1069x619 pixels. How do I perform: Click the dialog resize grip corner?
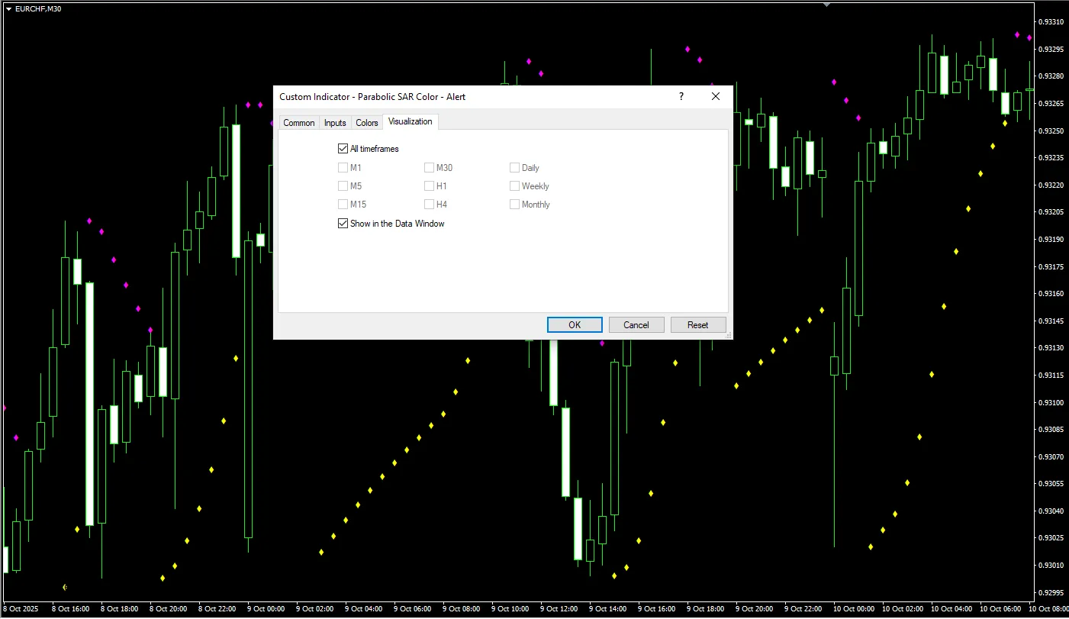point(728,335)
